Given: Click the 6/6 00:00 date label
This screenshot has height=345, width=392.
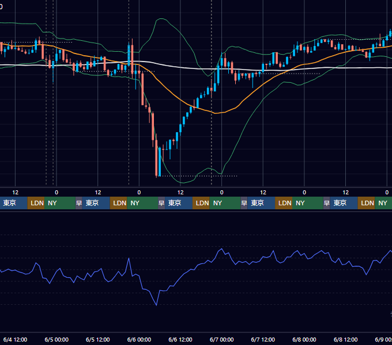Looking at the screenshot, I should [x=139, y=339].
